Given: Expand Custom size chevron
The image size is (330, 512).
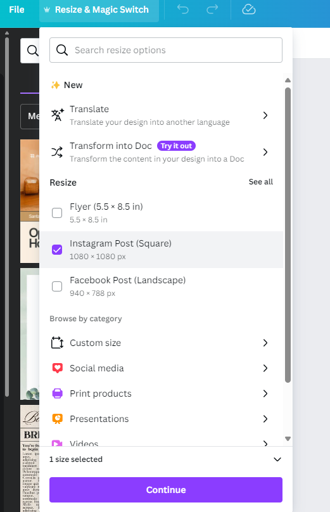Looking at the screenshot, I should click(x=265, y=343).
